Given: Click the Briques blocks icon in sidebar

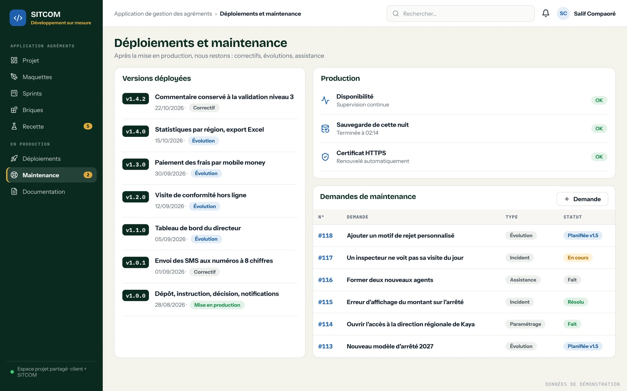Looking at the screenshot, I should (14, 110).
